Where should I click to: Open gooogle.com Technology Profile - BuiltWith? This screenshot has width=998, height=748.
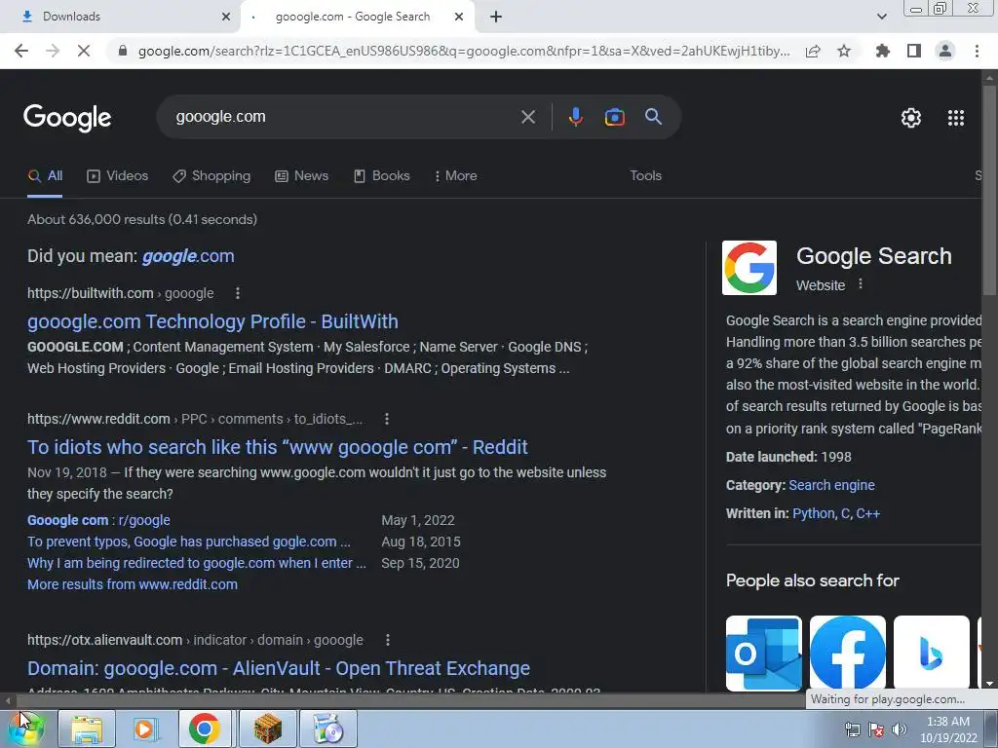tap(212, 321)
